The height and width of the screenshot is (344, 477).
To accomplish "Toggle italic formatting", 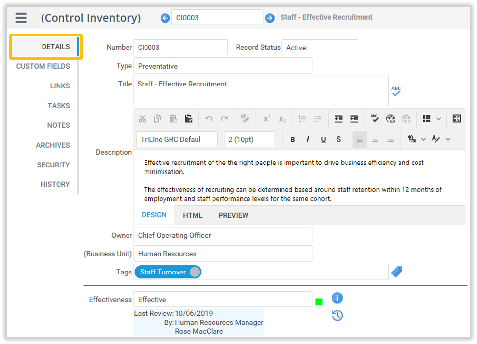I will click(x=308, y=139).
